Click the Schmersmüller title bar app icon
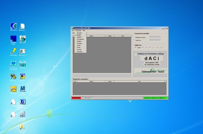This screenshot has width=203, height=134. pyautogui.click(x=72, y=28)
